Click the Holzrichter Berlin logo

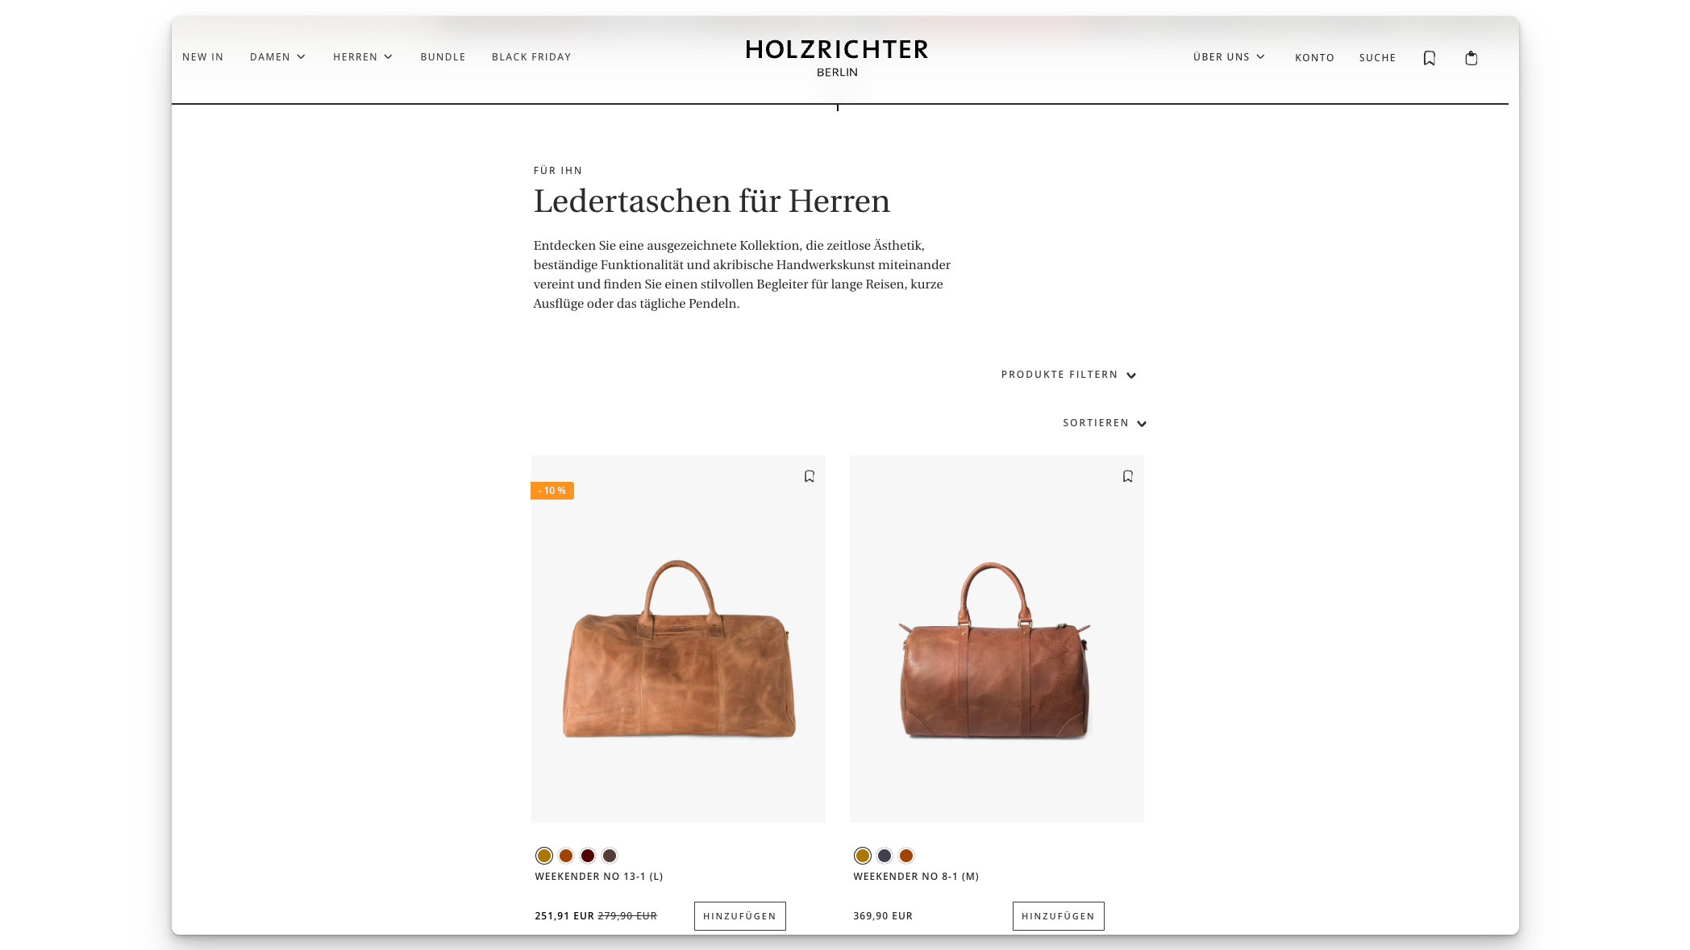tap(837, 58)
